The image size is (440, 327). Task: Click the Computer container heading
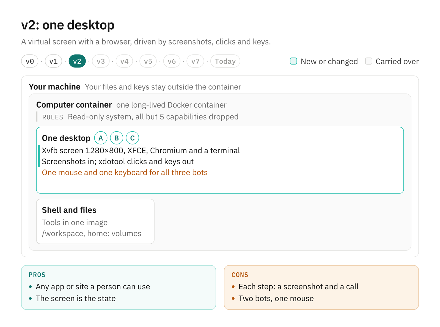point(74,105)
